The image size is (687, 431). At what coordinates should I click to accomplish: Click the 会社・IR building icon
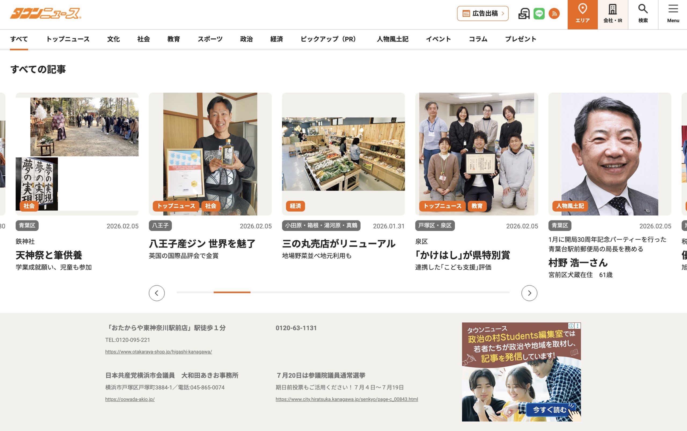613,14
